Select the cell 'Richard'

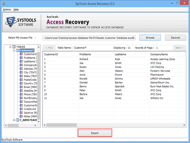pyautogui.click(x=84, y=59)
